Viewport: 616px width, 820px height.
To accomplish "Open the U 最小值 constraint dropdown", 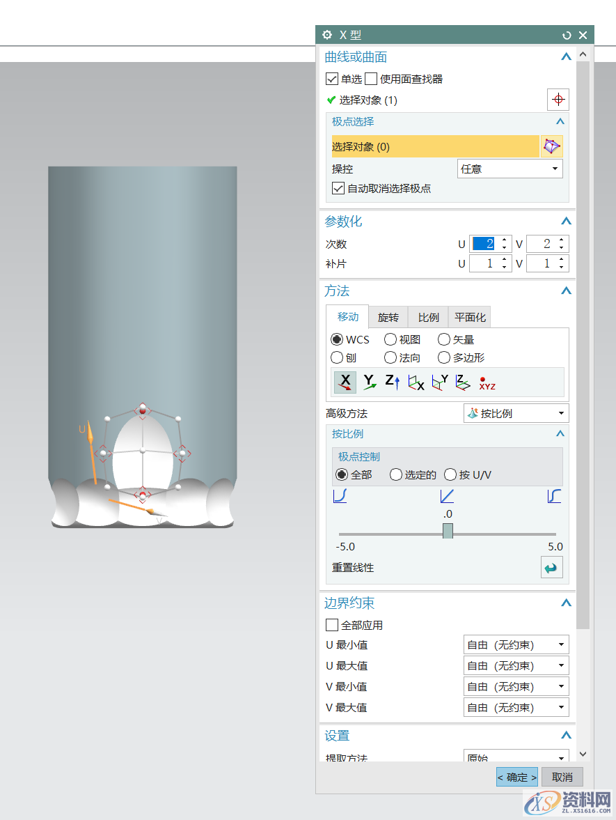I will [x=516, y=645].
